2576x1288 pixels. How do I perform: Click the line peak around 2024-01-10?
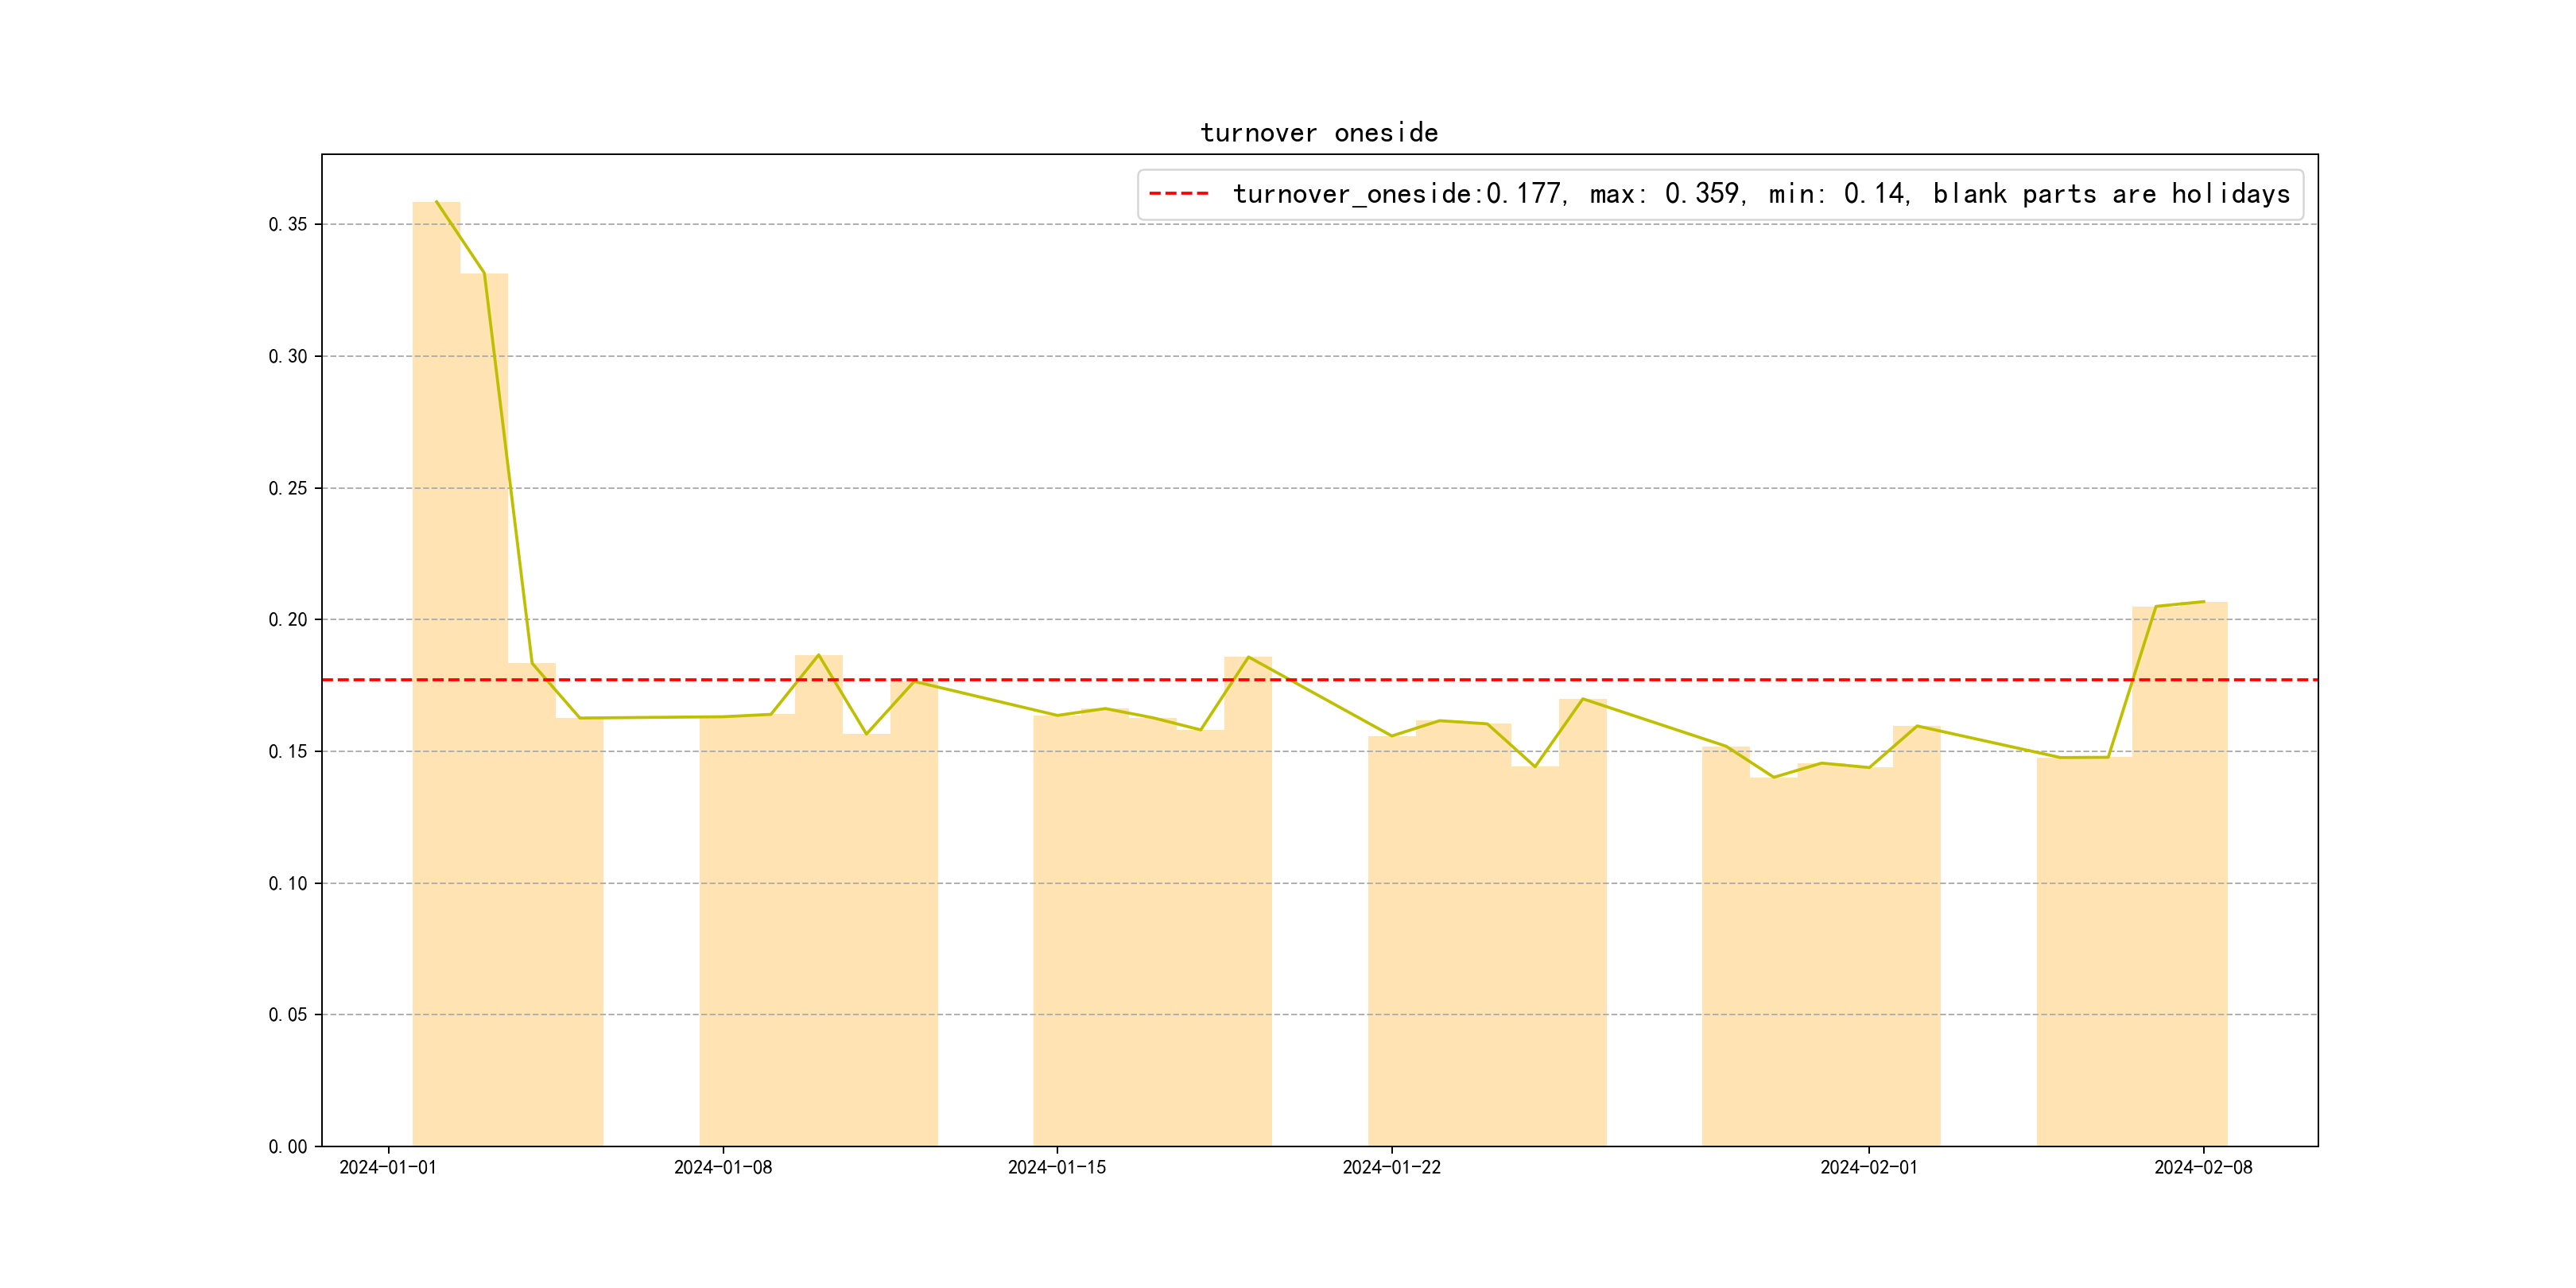(818, 656)
